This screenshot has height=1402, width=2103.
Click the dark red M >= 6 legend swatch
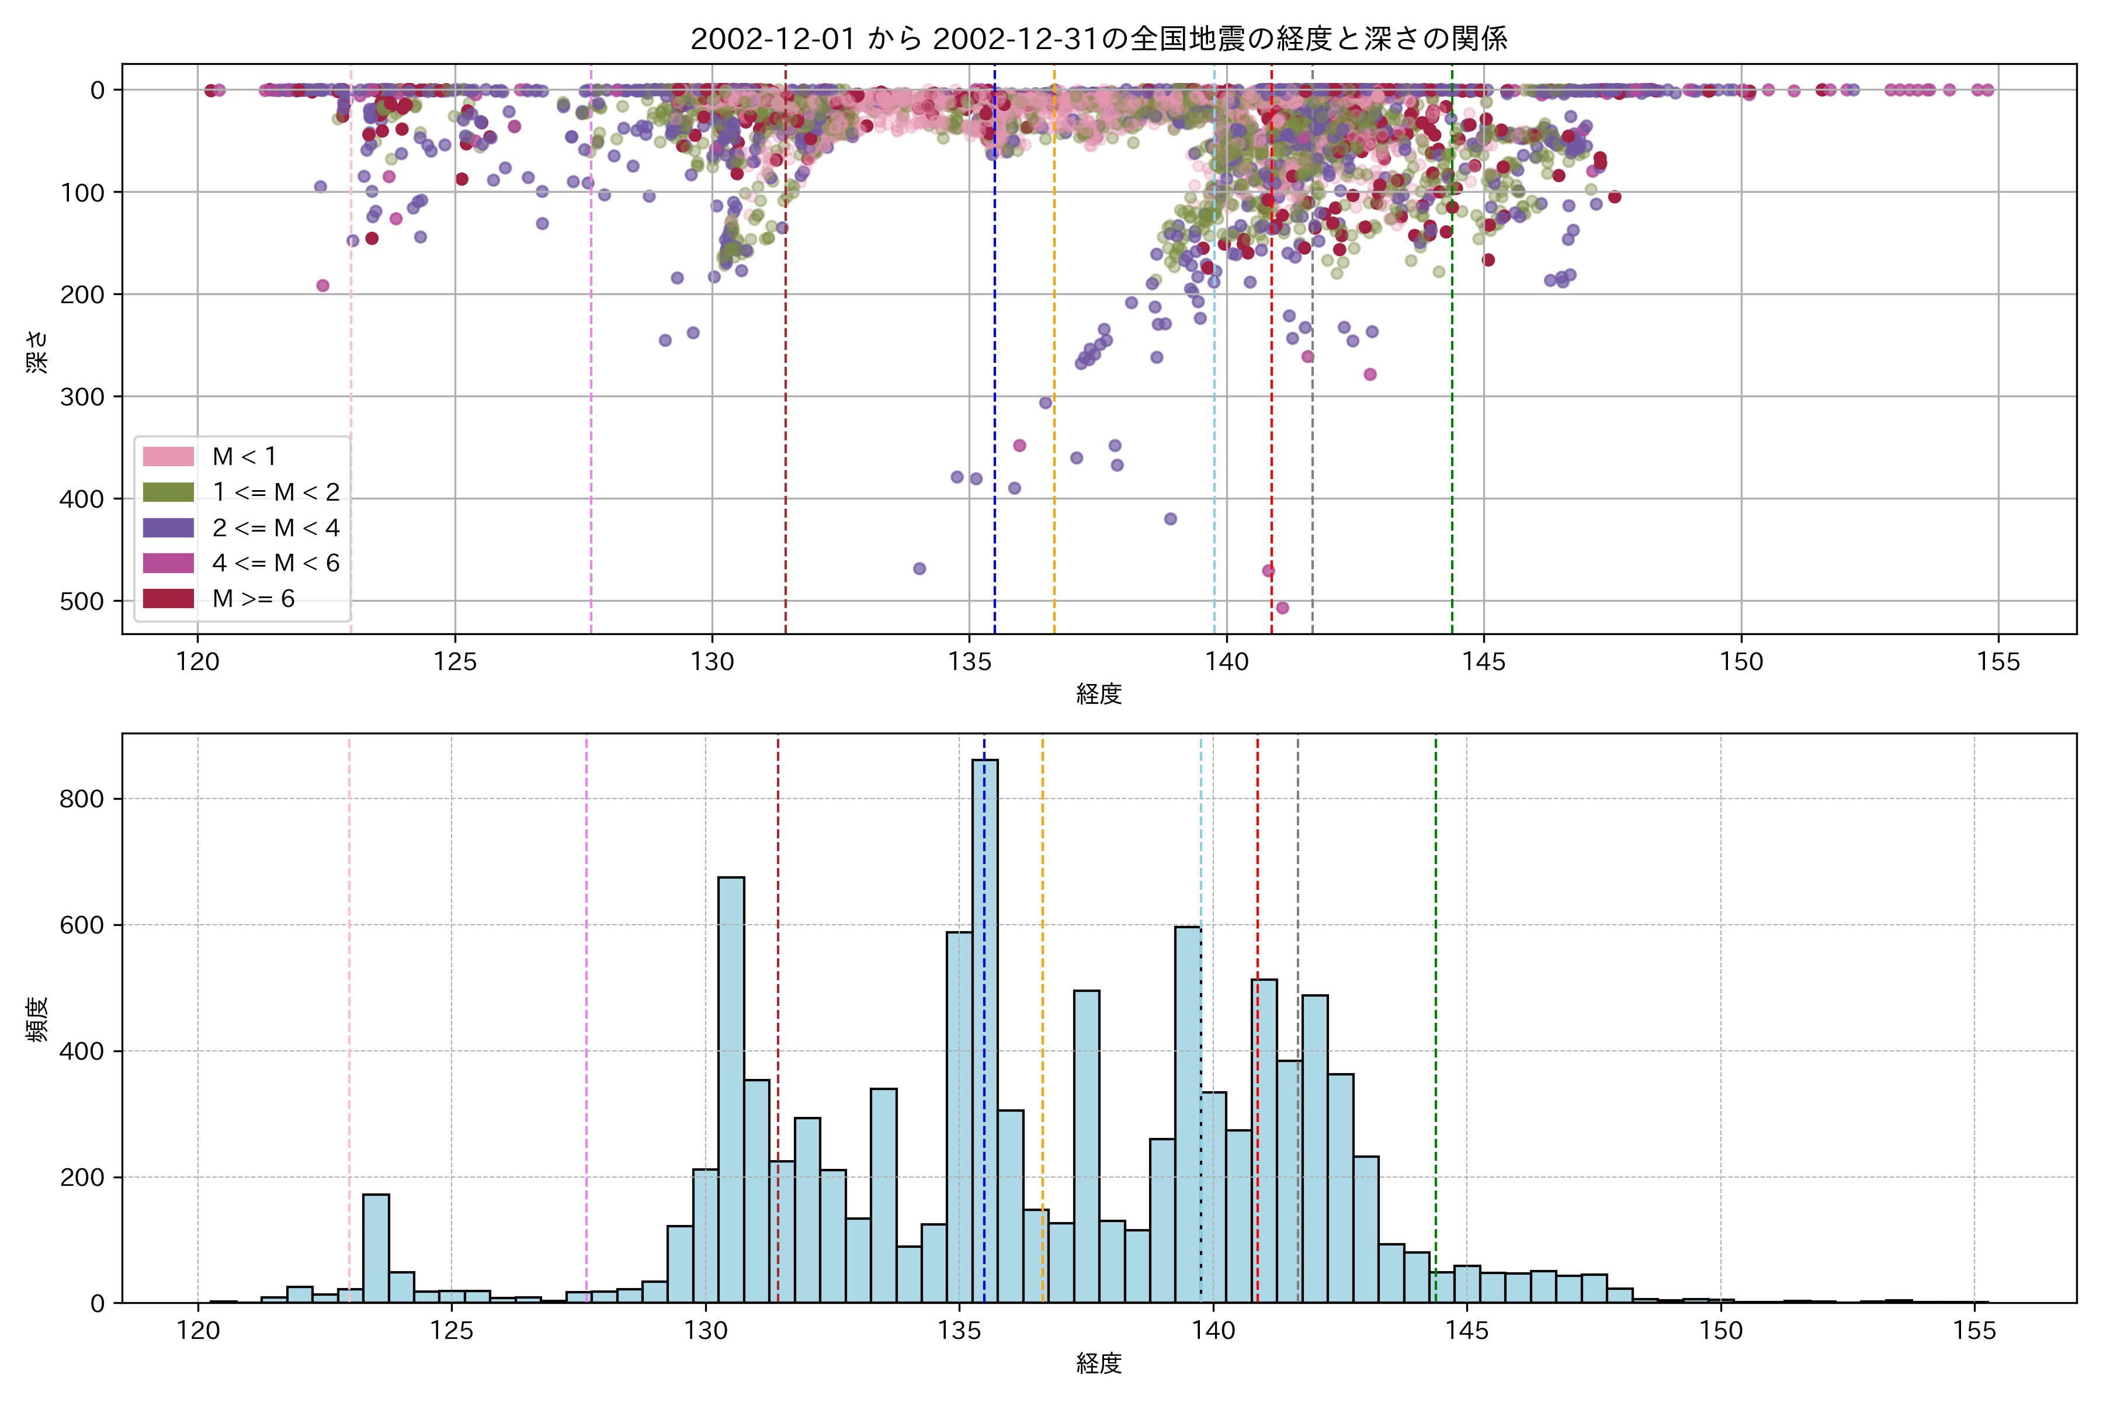click(168, 598)
